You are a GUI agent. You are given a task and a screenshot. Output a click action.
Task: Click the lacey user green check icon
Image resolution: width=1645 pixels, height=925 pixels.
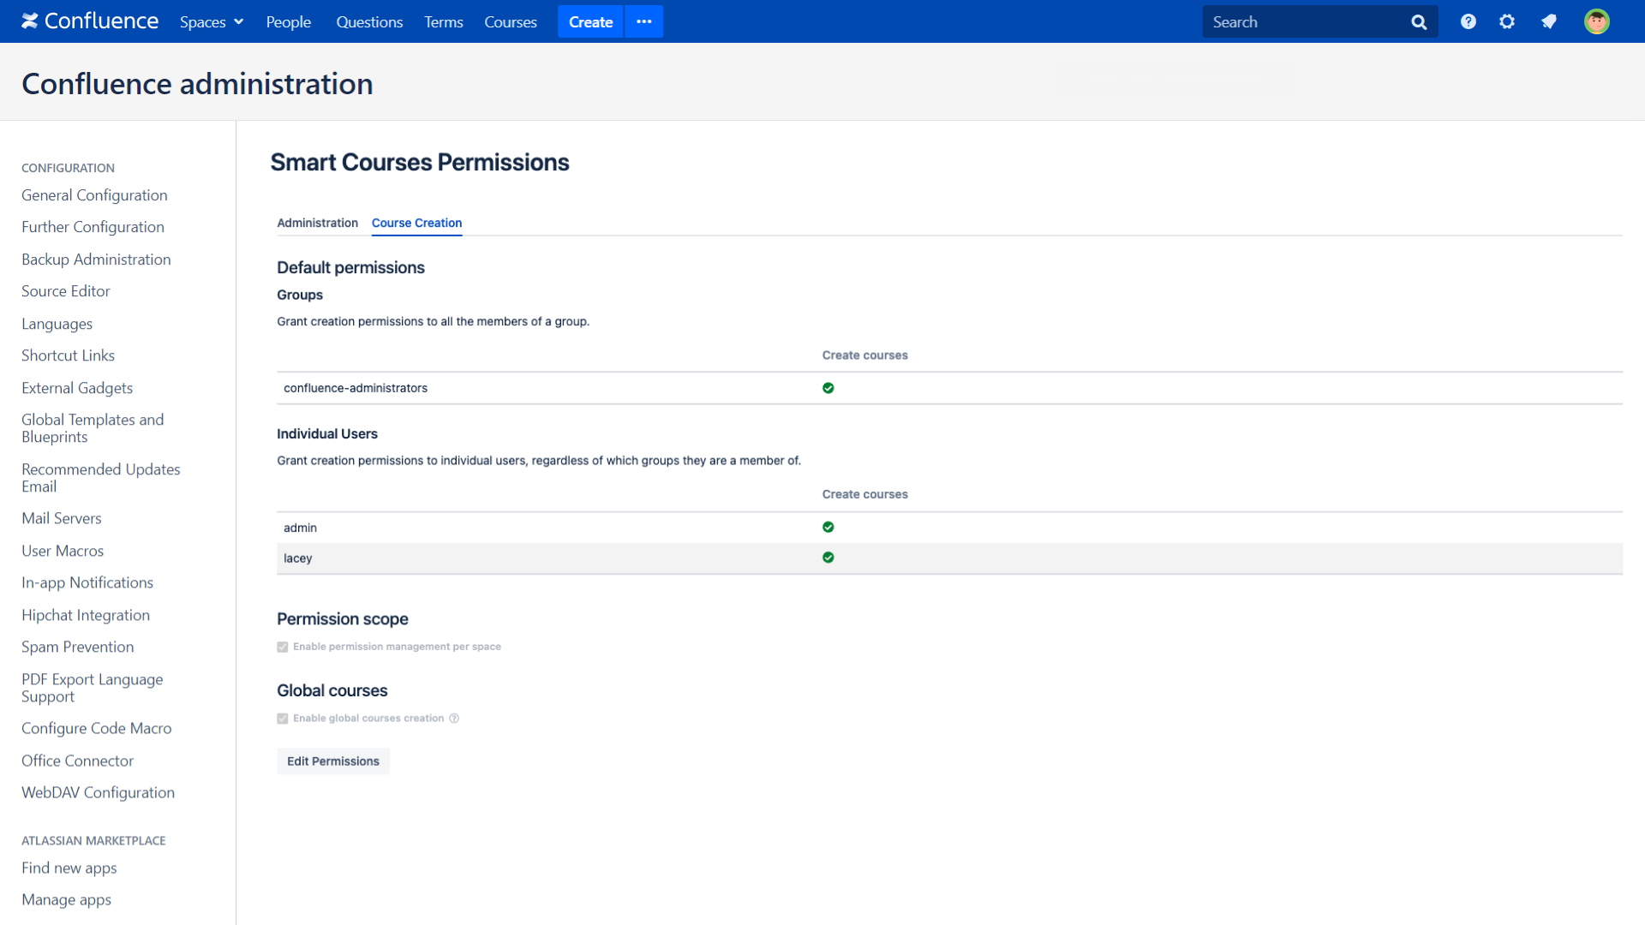click(x=828, y=558)
